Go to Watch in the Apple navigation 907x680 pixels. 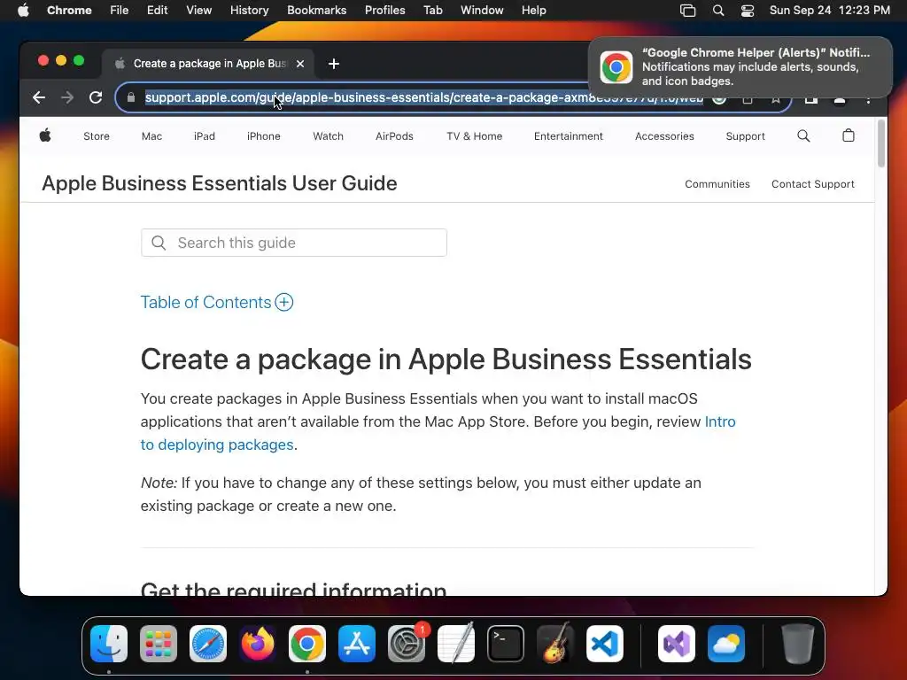[x=328, y=136]
